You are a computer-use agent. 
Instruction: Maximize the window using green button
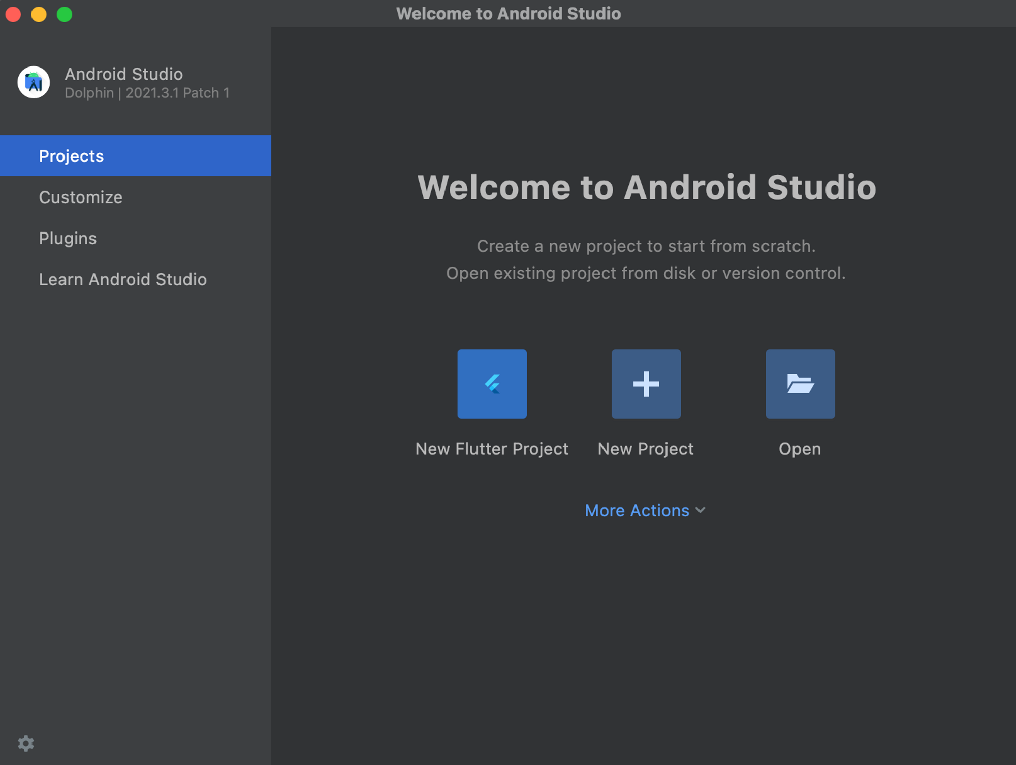(65, 14)
